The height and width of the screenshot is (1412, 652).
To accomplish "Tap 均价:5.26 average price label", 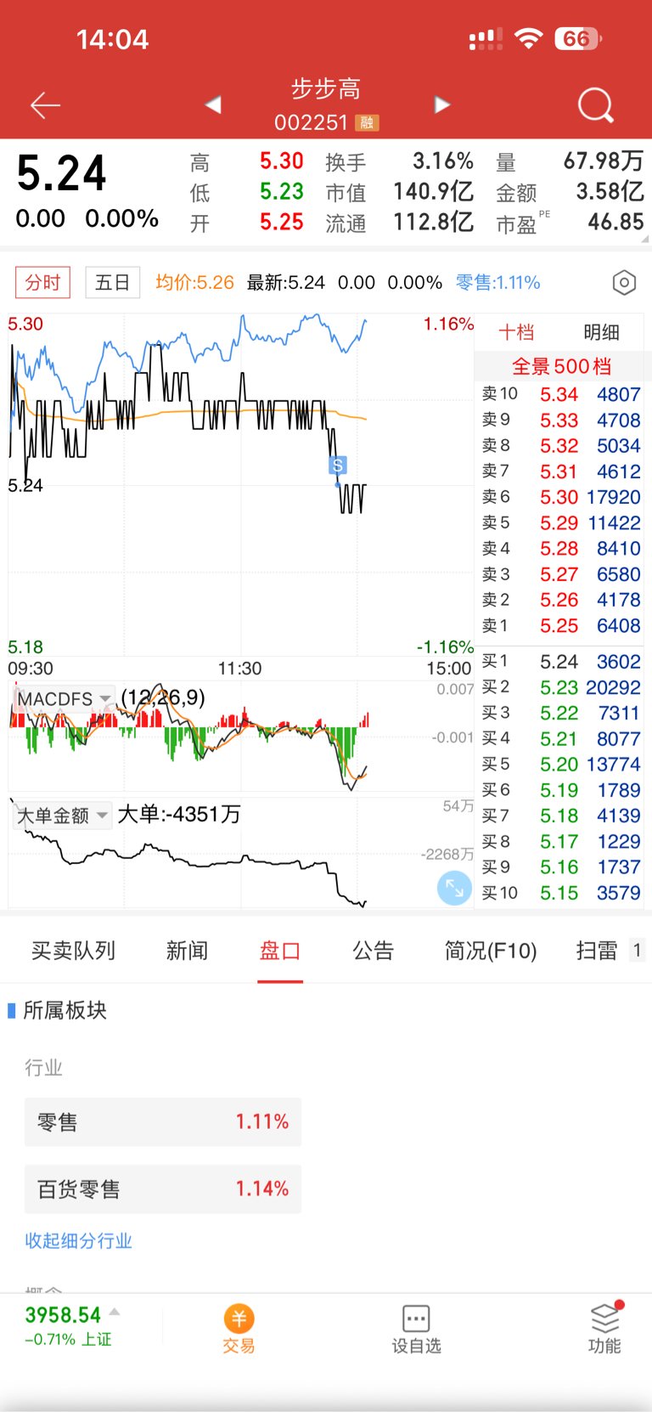I will point(194,283).
